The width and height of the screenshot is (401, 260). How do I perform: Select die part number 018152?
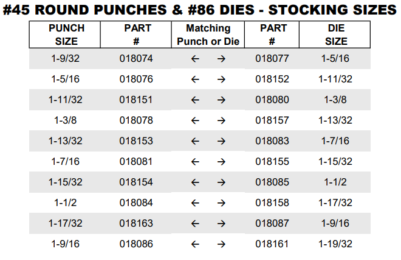[x=272, y=79]
